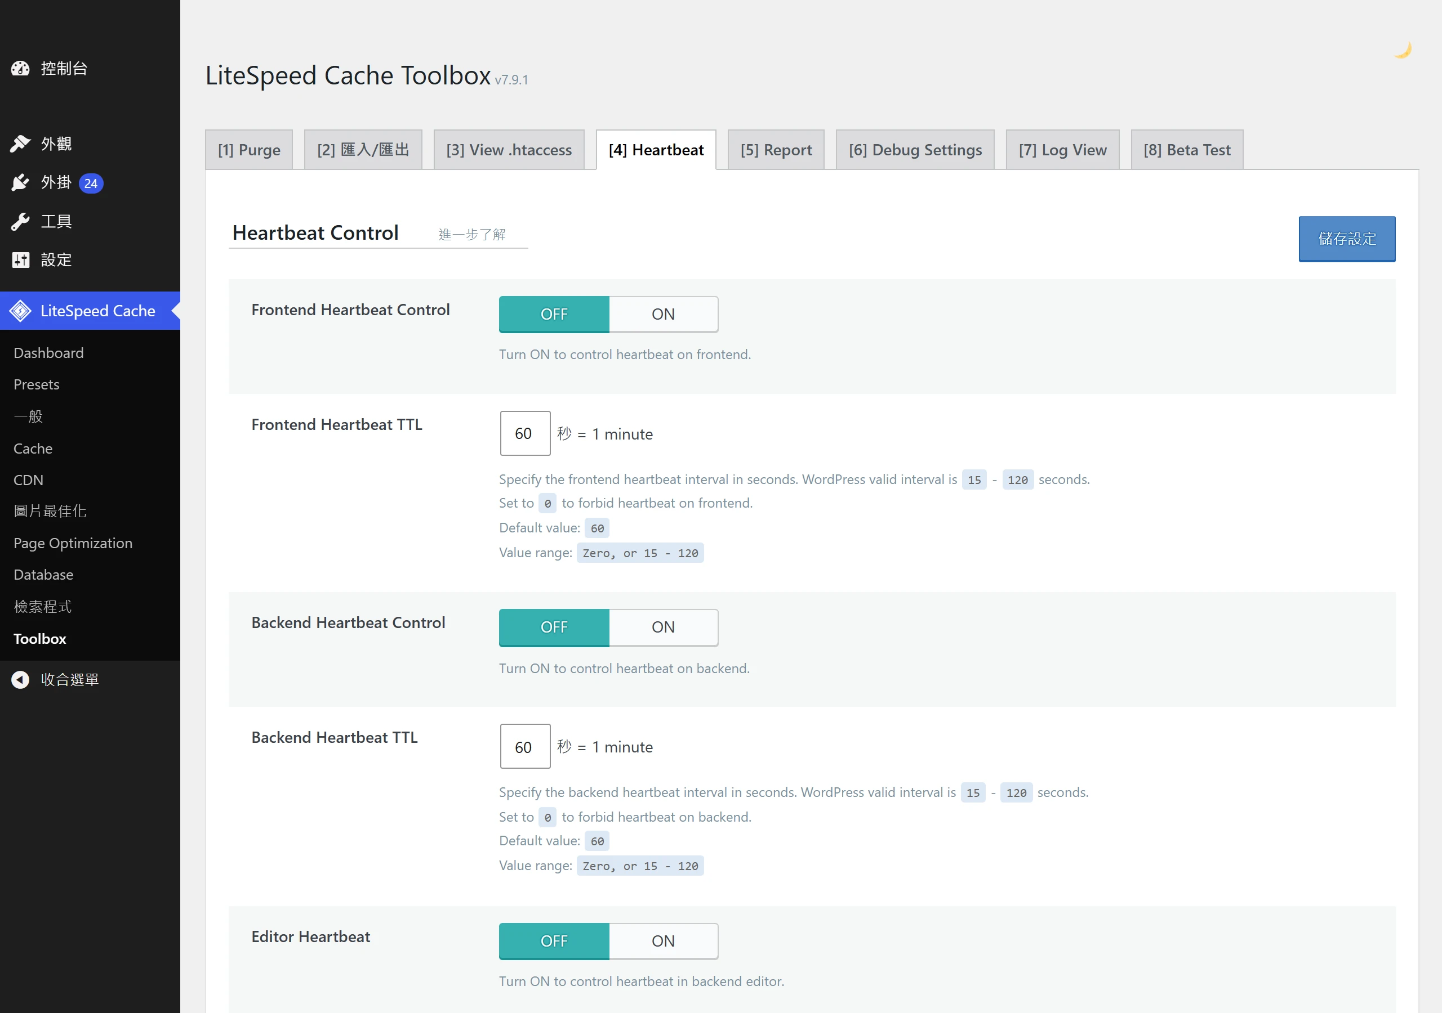The height and width of the screenshot is (1013, 1442).
Task: Click 'Turn ON to control heartbeat on frontend.'
Action: (x=625, y=355)
